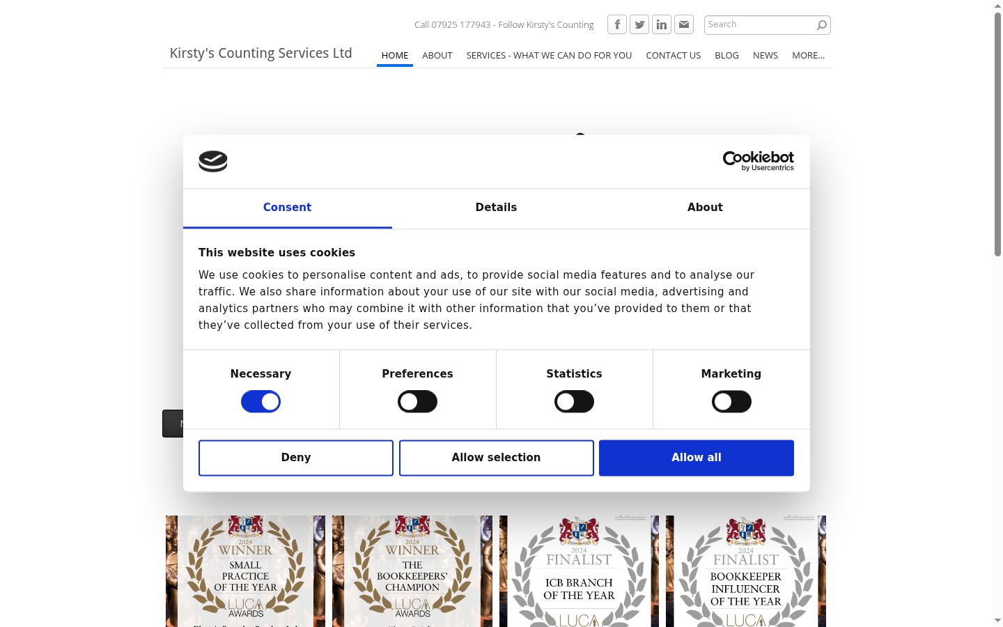Viewport: 1003px width, 627px height.
Task: Open the Facebook social icon
Action: pyautogui.click(x=617, y=24)
